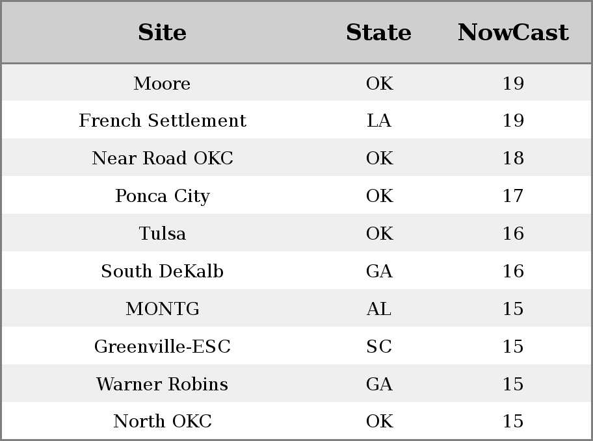Click the Site column header
This screenshot has width=593, height=441.
point(163,32)
